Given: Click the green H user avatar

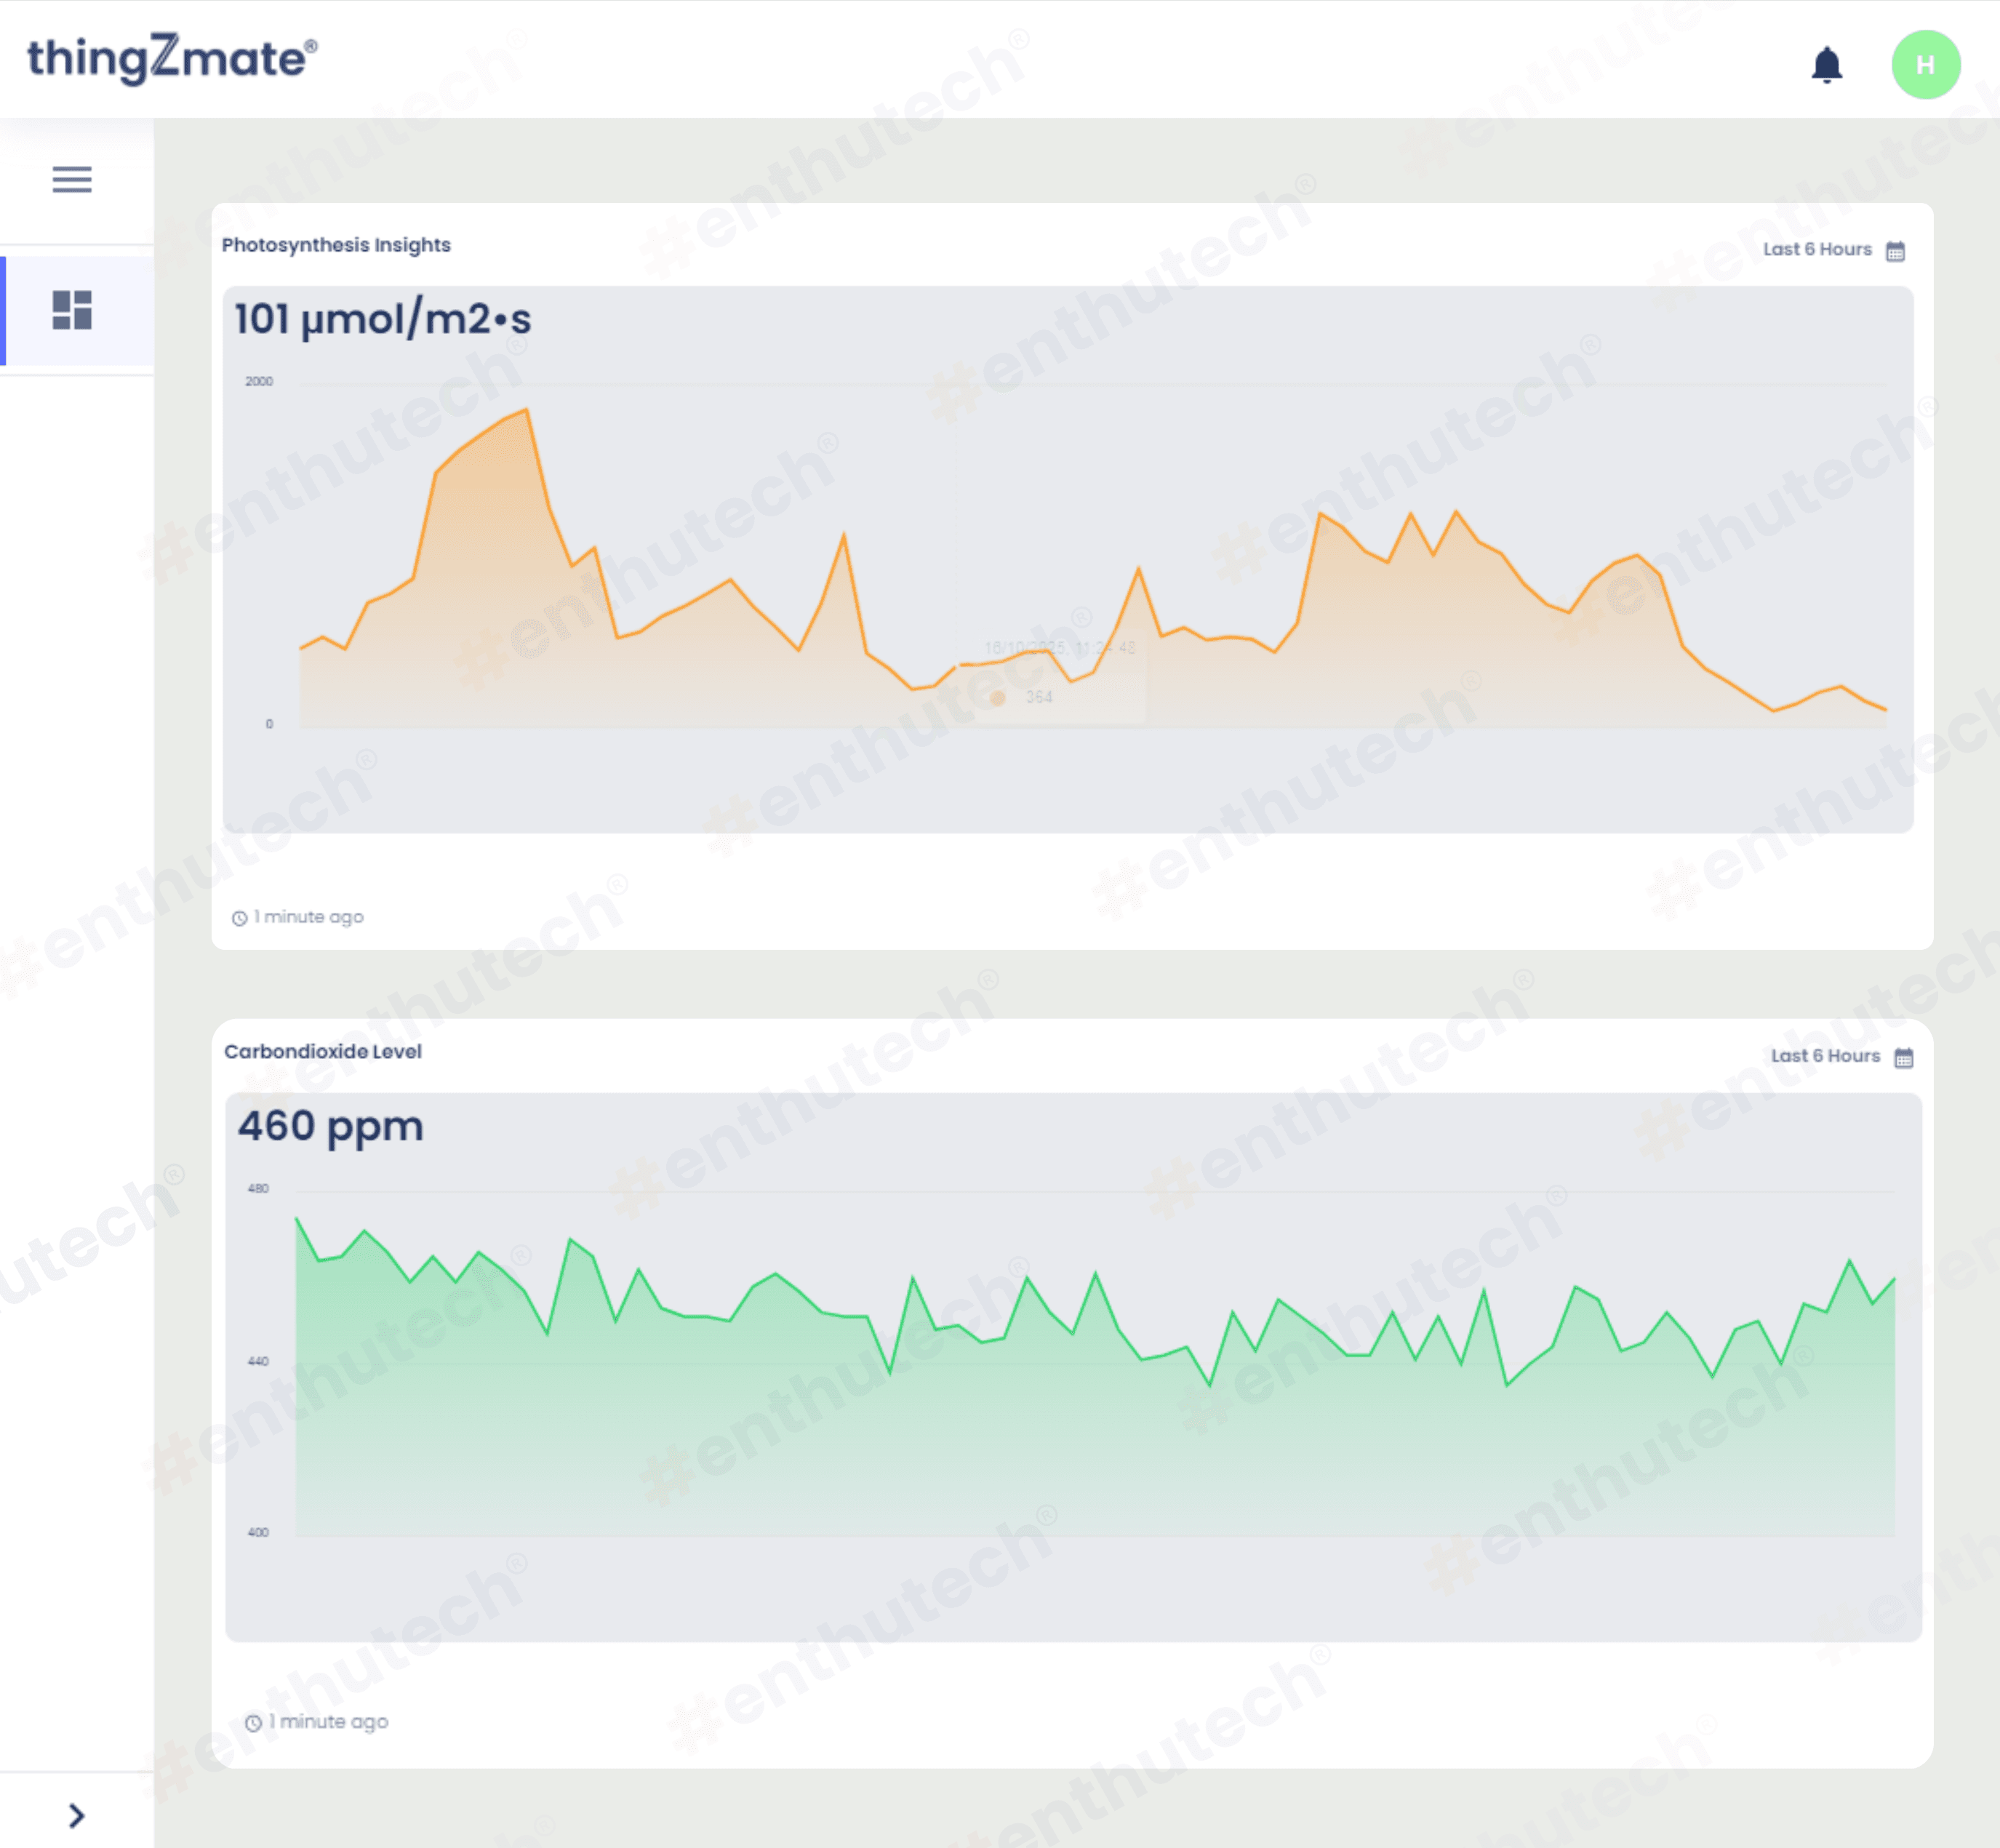Looking at the screenshot, I should 1925,65.
